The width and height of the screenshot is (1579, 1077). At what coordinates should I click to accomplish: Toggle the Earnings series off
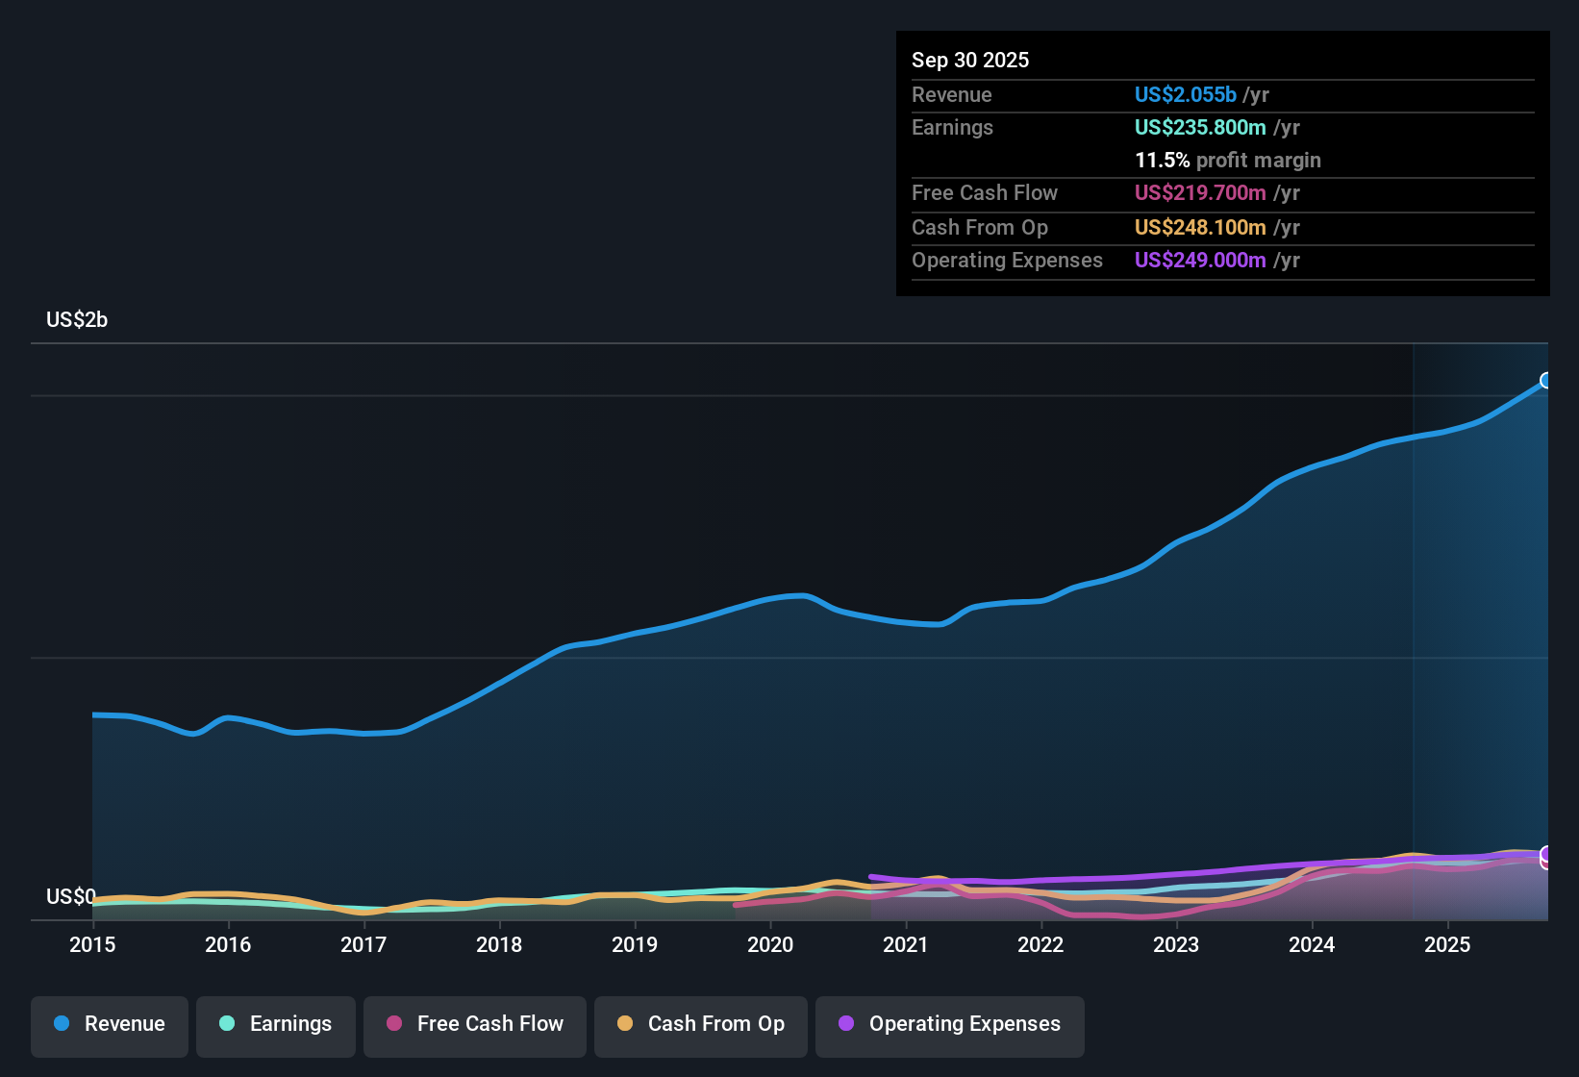(x=276, y=1024)
